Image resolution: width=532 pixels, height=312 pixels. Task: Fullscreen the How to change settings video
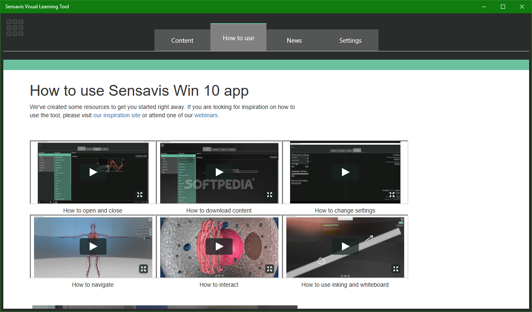392,195
